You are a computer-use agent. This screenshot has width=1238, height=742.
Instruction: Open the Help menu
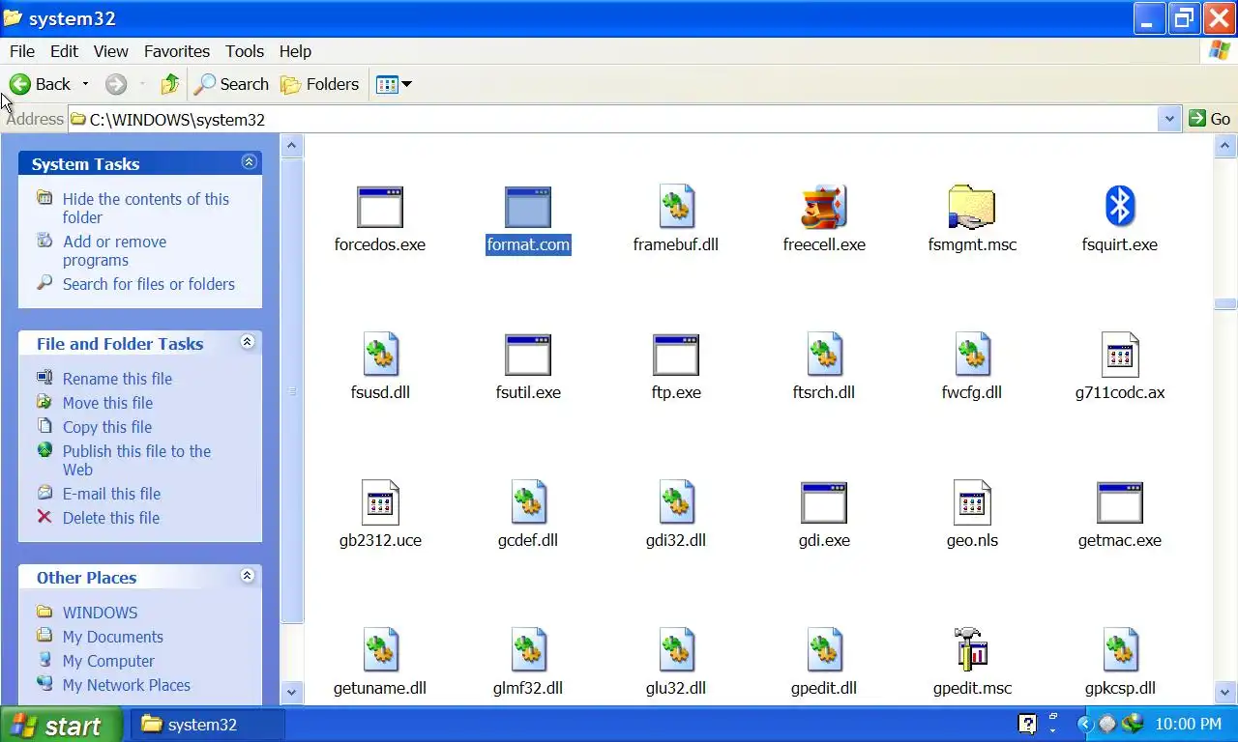295,51
